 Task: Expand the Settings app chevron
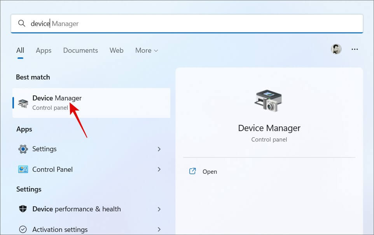(x=159, y=149)
